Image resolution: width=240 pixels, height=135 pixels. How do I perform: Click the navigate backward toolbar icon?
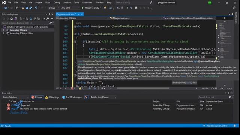point(6,8)
